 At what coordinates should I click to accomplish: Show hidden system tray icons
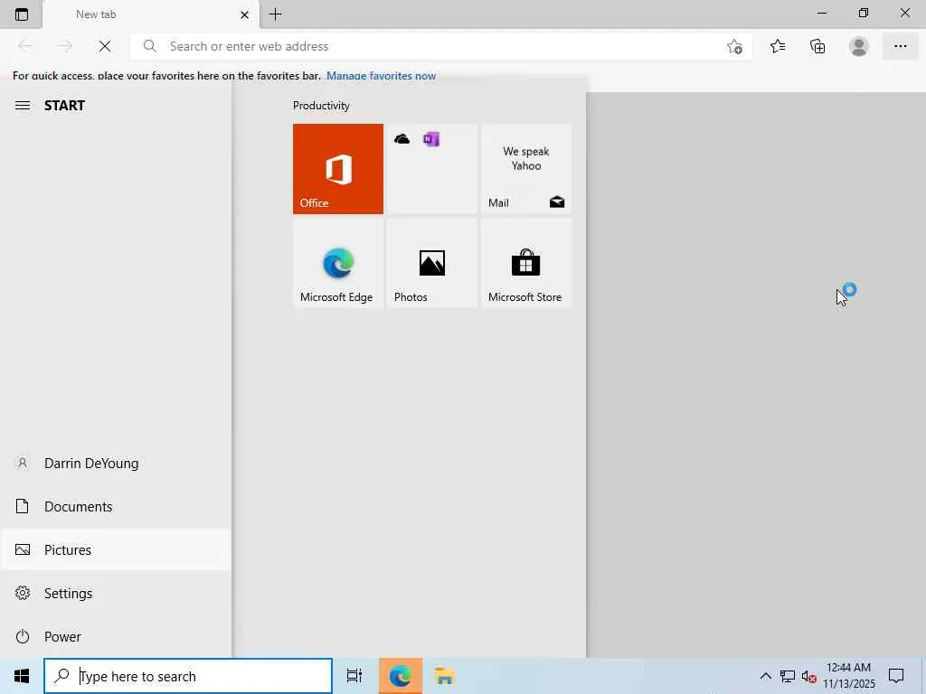765,676
